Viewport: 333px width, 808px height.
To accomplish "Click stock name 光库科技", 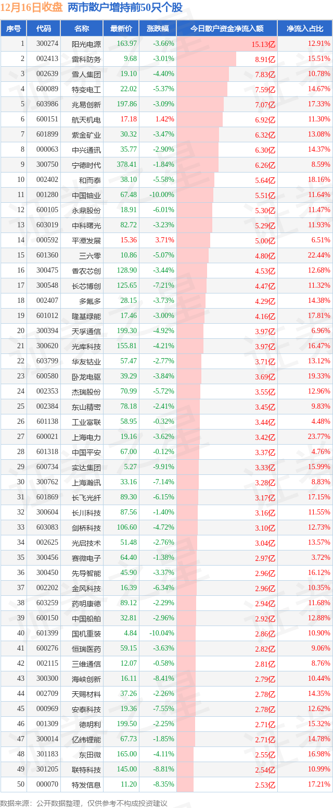I will tap(86, 346).
